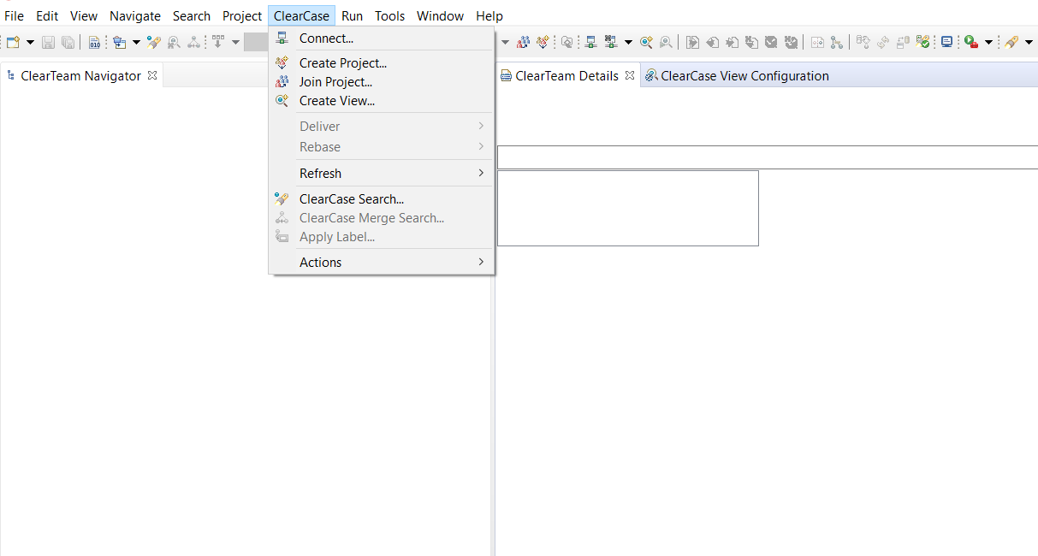This screenshot has width=1038, height=556.
Task: Click the far-right flashlight search toolbar icon
Action: tap(1012, 42)
